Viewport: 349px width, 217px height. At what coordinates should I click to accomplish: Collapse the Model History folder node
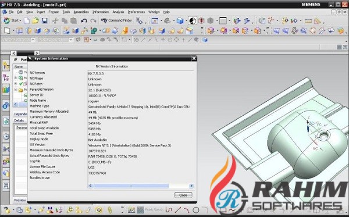tap(16, 90)
